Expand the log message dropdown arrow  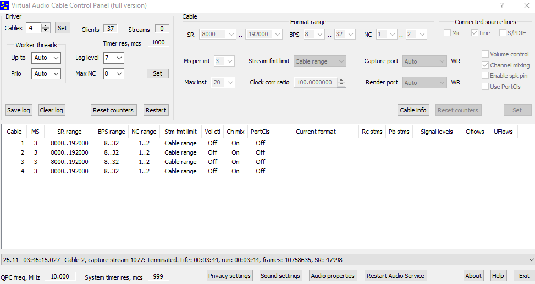[531, 260]
